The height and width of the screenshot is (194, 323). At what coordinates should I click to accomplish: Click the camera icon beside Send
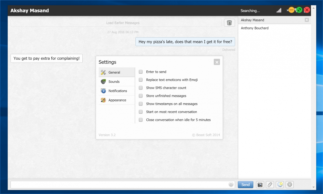tap(260, 185)
